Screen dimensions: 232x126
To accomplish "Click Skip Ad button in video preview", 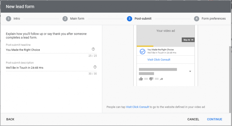I will 188,40.
